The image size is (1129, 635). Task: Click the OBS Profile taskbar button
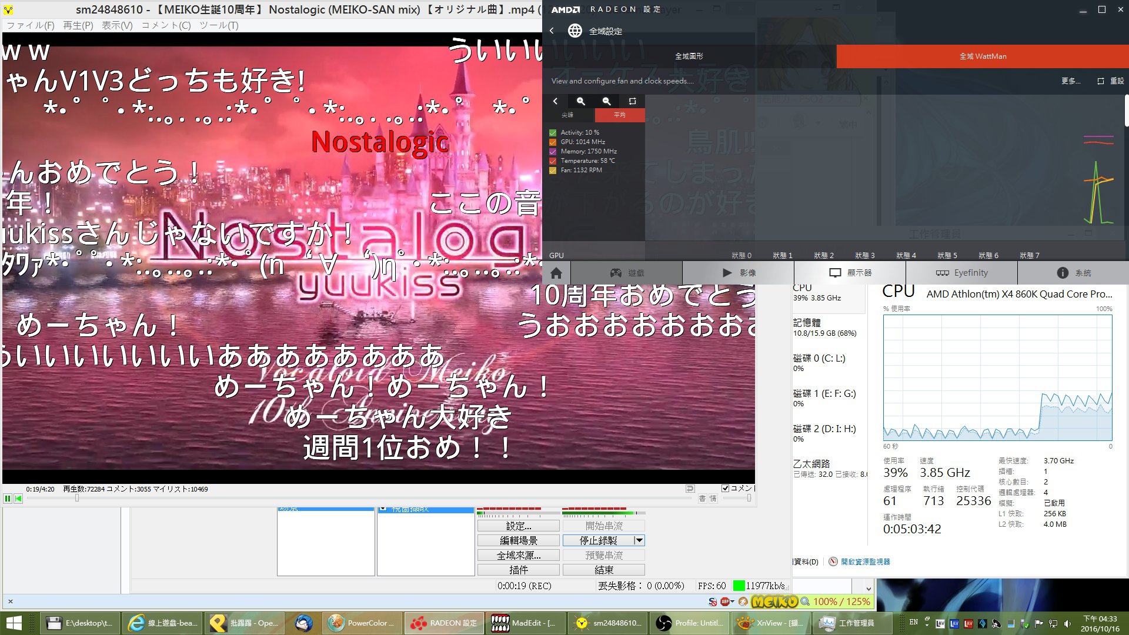point(689,623)
